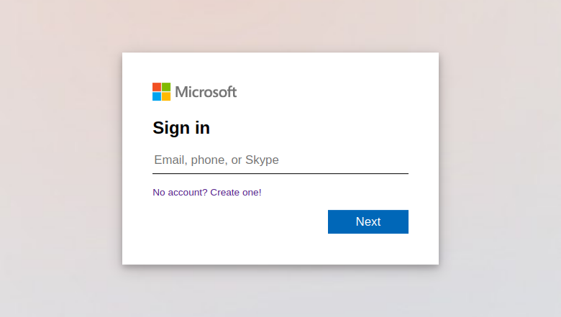Click the Sign in heading
This screenshot has height=317, width=561.
click(181, 128)
